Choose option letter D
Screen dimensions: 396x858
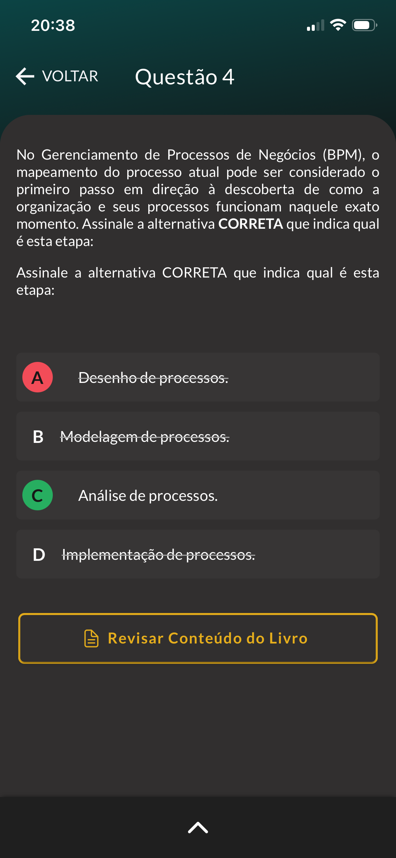coord(39,555)
